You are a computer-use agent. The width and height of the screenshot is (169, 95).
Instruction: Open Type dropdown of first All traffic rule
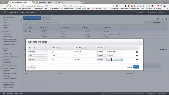pos(38,52)
